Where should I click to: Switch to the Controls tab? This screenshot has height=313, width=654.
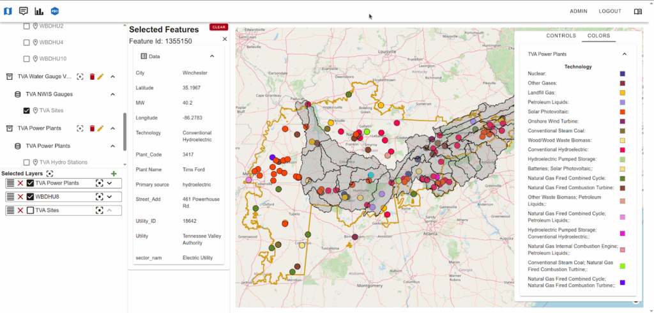tap(561, 36)
